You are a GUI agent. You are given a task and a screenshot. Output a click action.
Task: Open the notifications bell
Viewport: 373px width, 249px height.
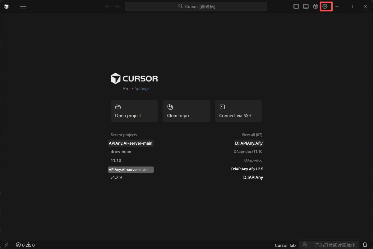365,245
